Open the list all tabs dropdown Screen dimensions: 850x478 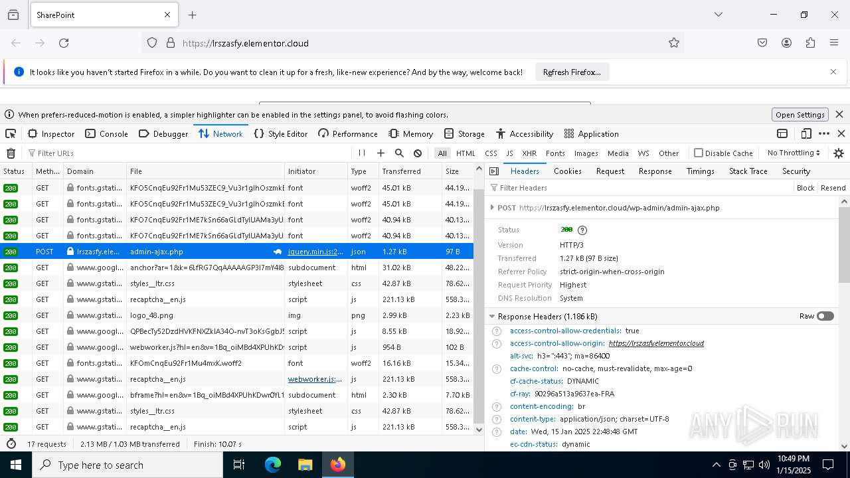[x=718, y=15]
